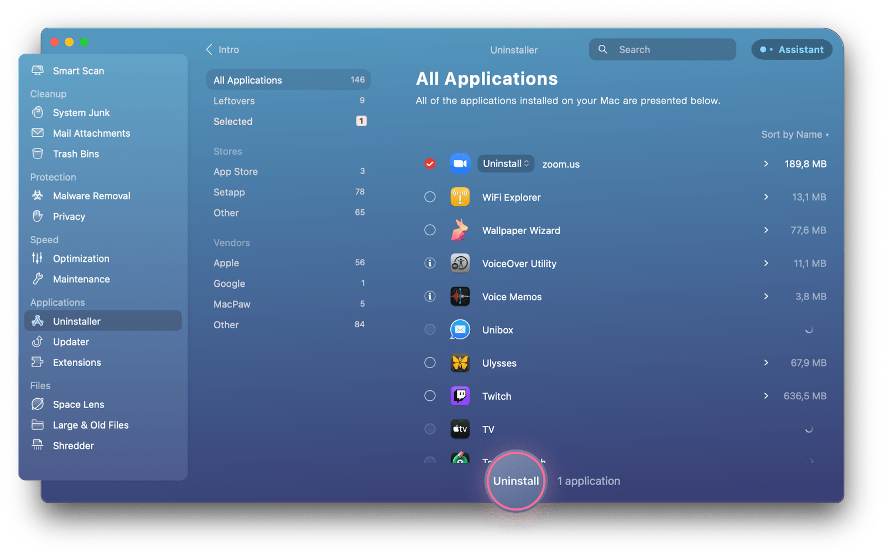
Task: Click the Malware Removal biohazard icon
Action: (38, 195)
